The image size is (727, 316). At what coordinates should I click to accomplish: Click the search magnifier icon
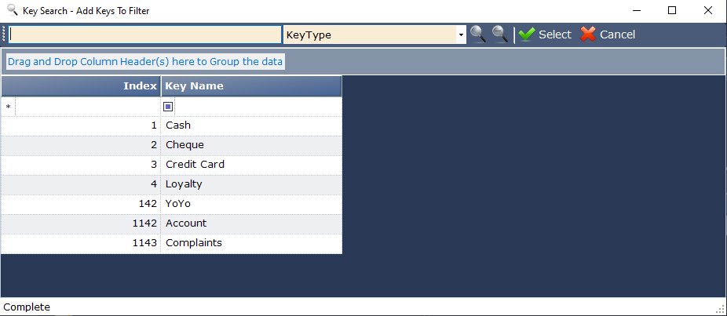478,35
